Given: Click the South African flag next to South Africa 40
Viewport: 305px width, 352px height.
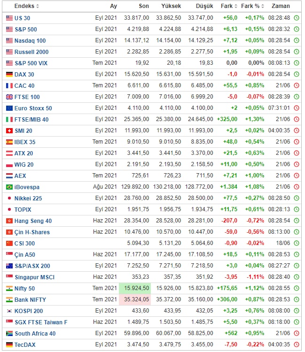Looking at the screenshot, I should click(x=9, y=333).
